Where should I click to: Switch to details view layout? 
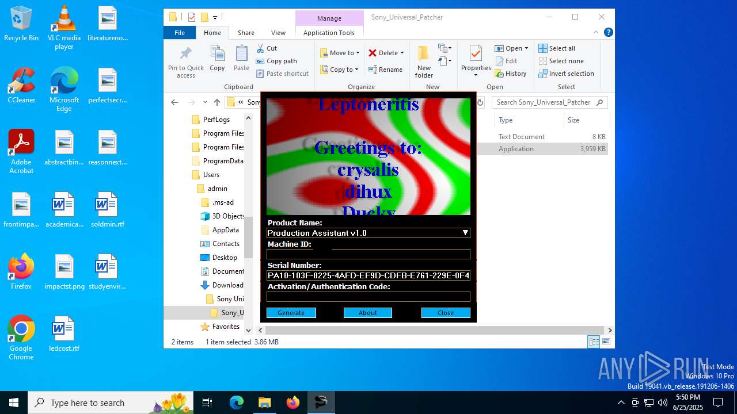coord(594,342)
